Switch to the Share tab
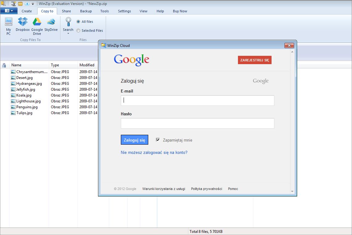This screenshot has height=235, width=352. coord(67,11)
